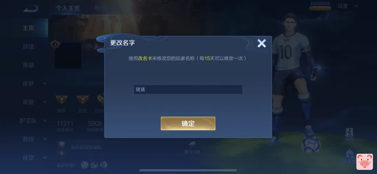The height and width of the screenshot is (174, 377).
Task: Open the 设置 dropdown at top right
Action: [x=348, y=6]
